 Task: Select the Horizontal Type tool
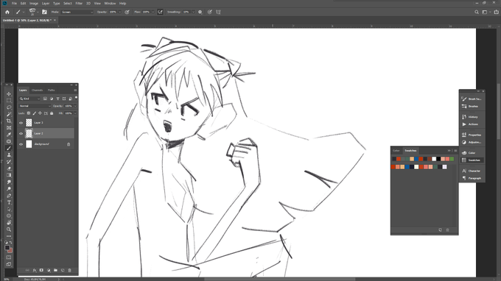coord(9,202)
